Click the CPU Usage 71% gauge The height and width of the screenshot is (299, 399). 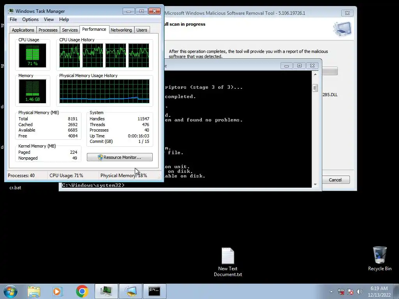32,55
